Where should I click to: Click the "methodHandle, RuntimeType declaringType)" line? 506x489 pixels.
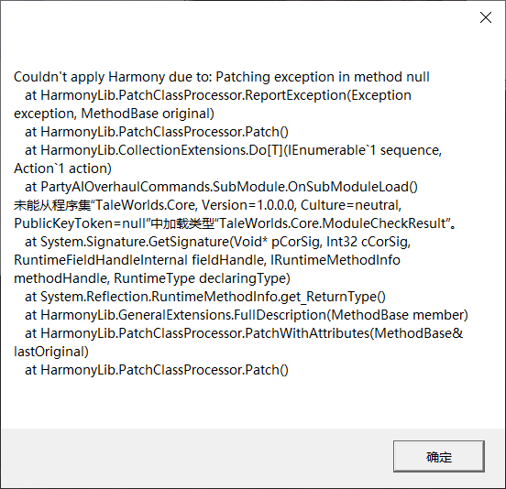152,278
